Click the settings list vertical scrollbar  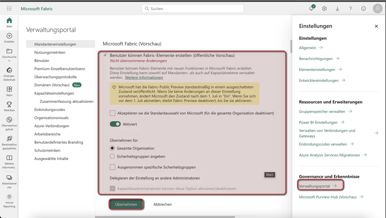[291, 47]
